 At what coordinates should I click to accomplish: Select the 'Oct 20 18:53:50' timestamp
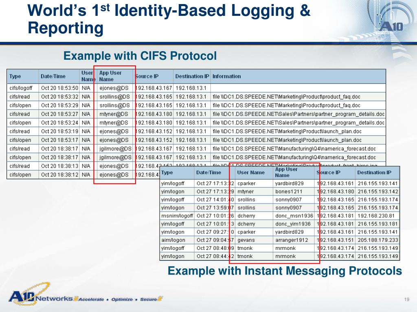coord(59,88)
